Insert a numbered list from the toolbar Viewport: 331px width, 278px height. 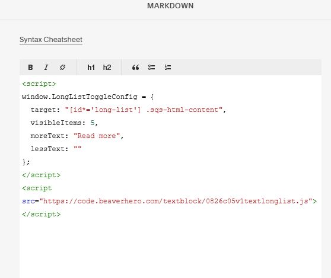click(168, 68)
